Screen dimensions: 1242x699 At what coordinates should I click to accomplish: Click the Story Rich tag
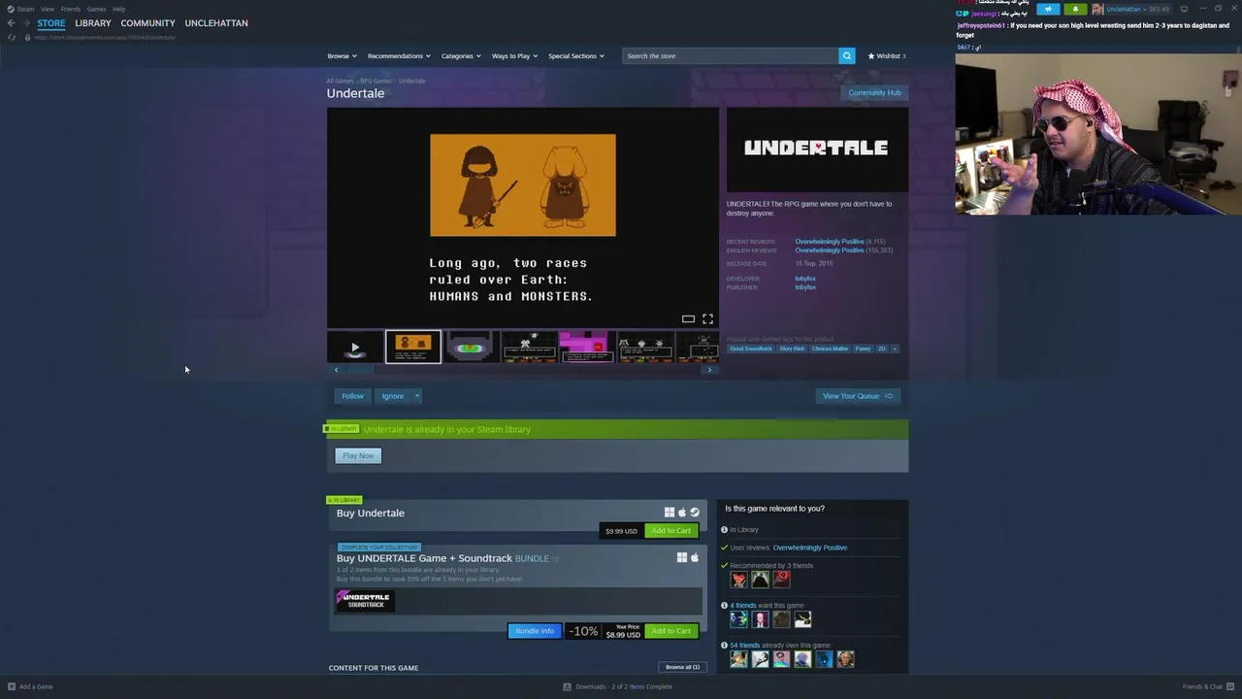792,349
